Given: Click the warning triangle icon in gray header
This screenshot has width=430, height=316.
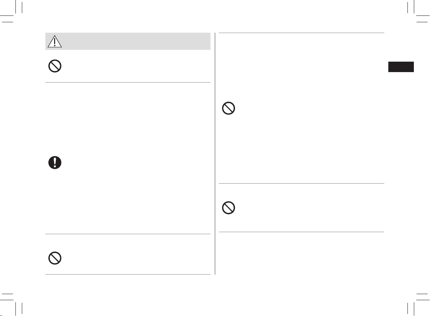Looking at the screenshot, I should 55,41.
